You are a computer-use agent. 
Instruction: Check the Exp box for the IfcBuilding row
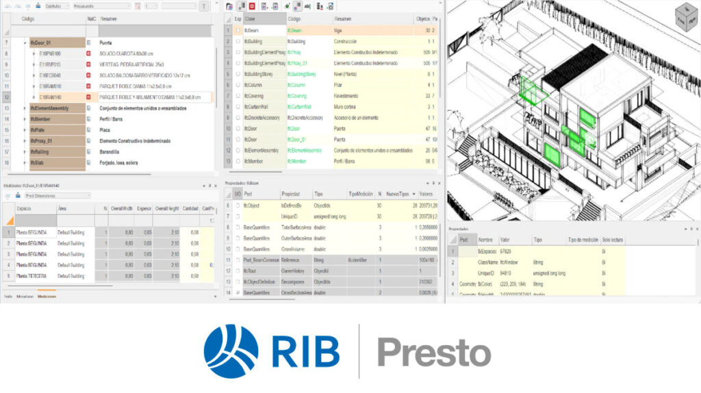238,41
